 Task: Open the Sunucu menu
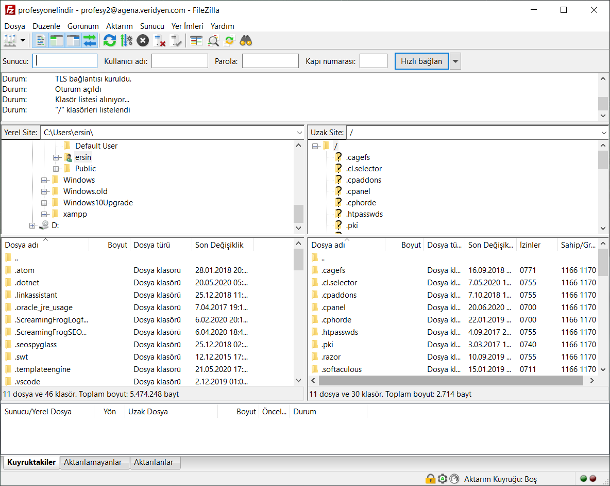click(x=152, y=26)
